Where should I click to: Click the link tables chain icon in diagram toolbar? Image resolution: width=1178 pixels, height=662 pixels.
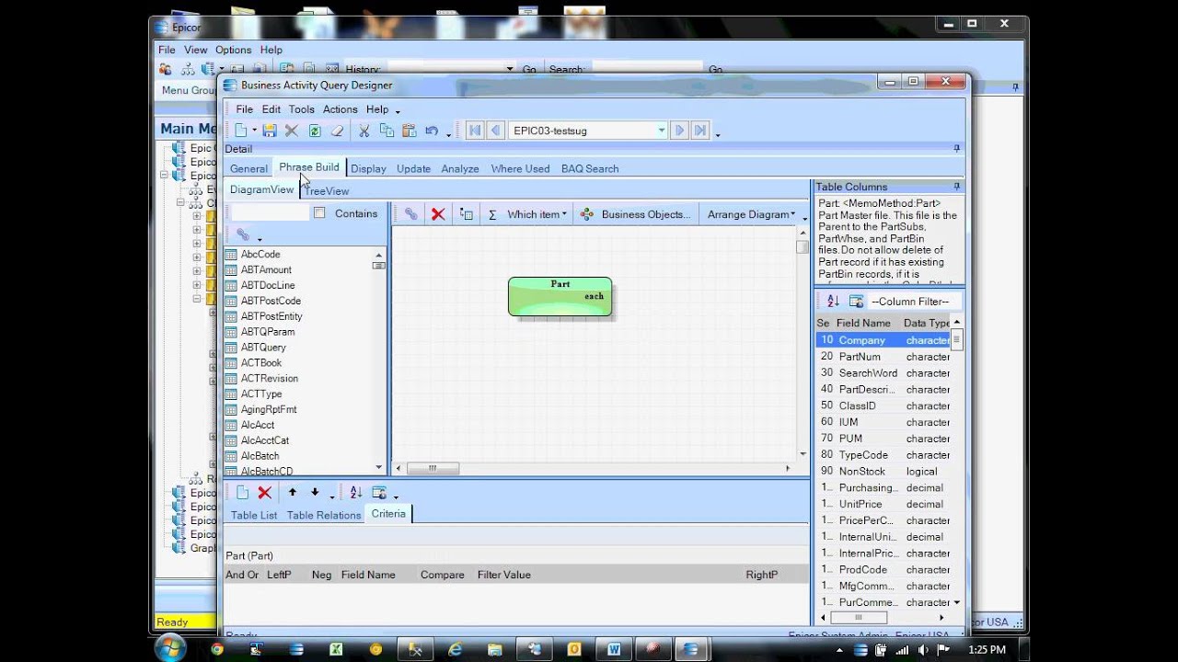coord(411,214)
